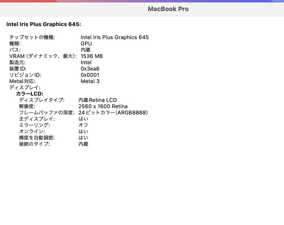Click the チップセットの機種 label

(x=32, y=37)
